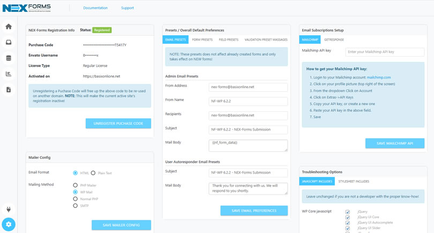Image resolution: width=434 pixels, height=233 pixels.
Task: Click the 'Regular License' text
Action: [x=95, y=66]
